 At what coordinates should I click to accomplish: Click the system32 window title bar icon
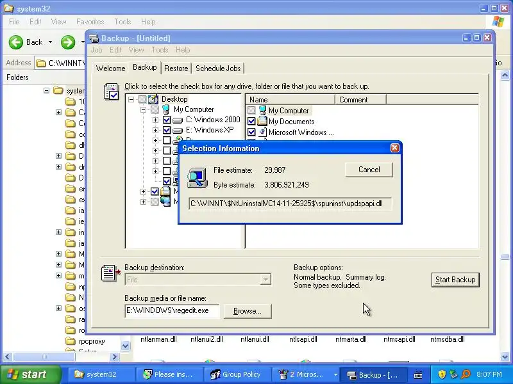point(9,8)
